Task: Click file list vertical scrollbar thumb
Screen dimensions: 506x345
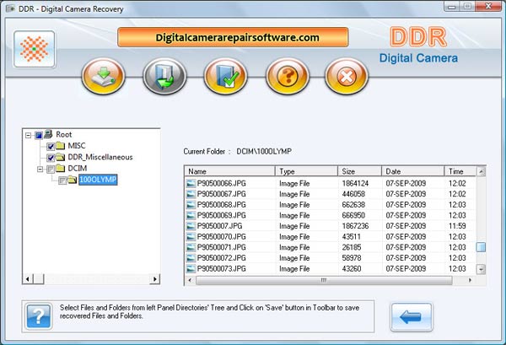Action: pyautogui.click(x=482, y=247)
